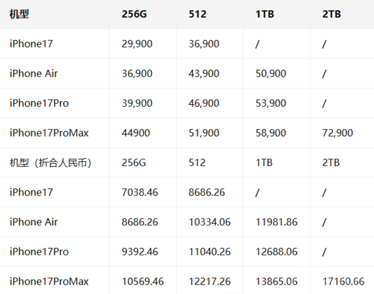Click the 11981.86 RMB value
Screen dimensions: 374x294
coord(277,222)
